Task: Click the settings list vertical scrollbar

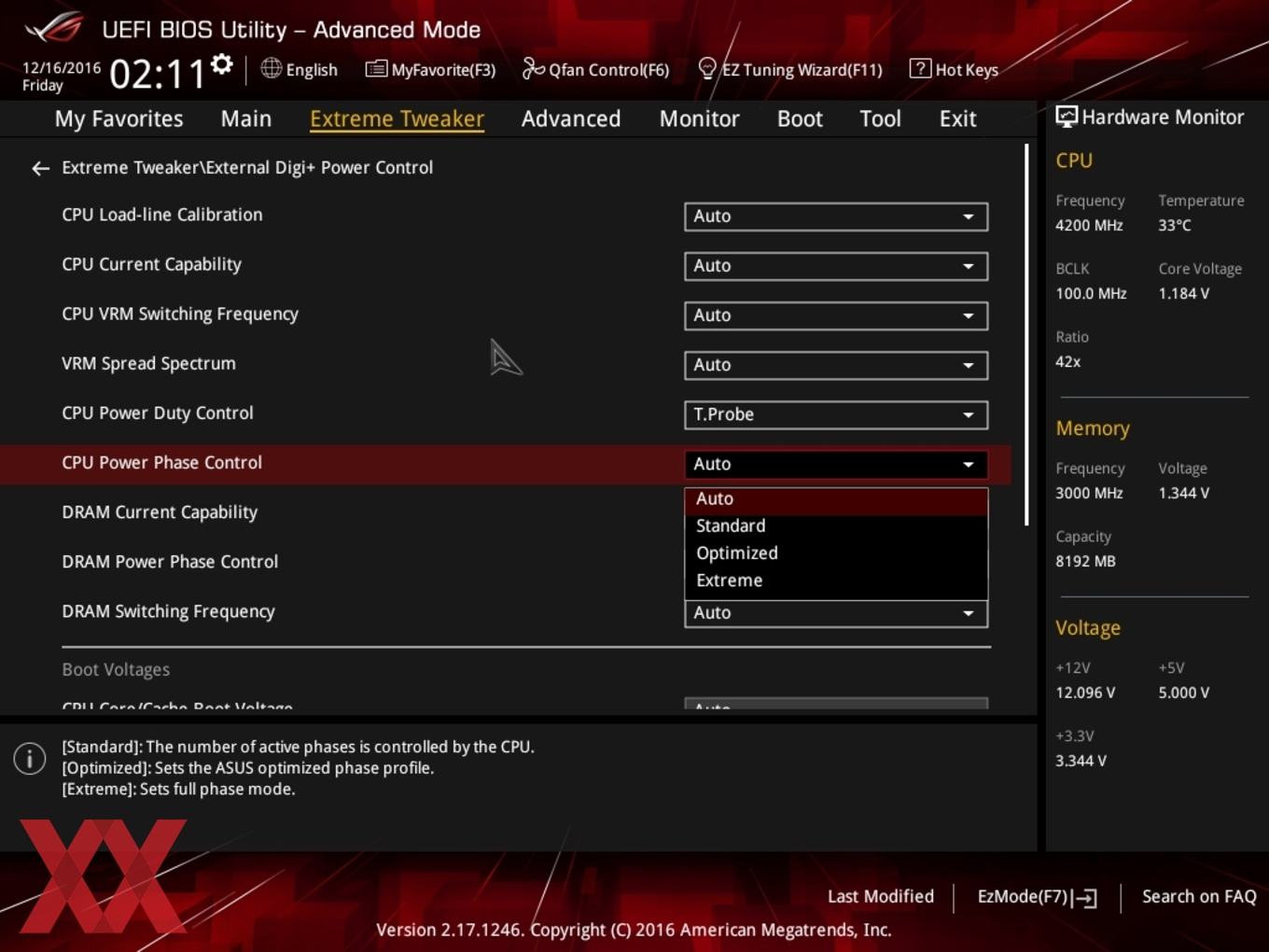Action: (x=1026, y=334)
